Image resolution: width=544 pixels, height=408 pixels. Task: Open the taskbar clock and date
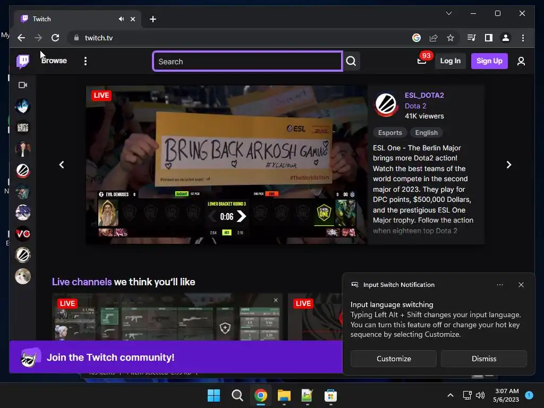[506, 395]
